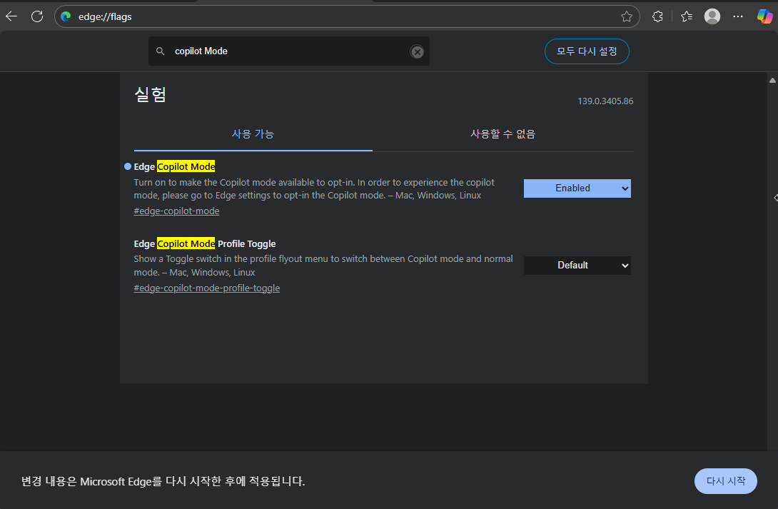Image resolution: width=778 pixels, height=509 pixels.
Task: Click the Edge Copilot Mode Profile Toggle title
Action: 204,243
